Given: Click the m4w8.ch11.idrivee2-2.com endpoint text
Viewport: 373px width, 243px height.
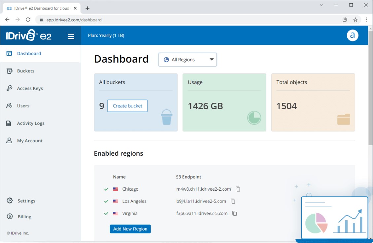Looking at the screenshot, I should (x=204, y=189).
